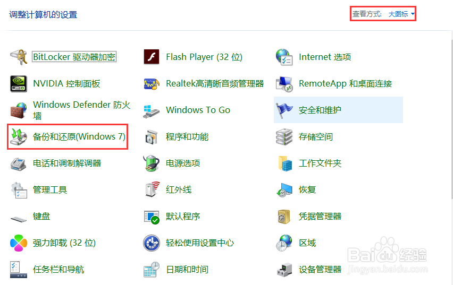
Task: Click 轻松使用设置中心 text
Action: [x=199, y=243]
